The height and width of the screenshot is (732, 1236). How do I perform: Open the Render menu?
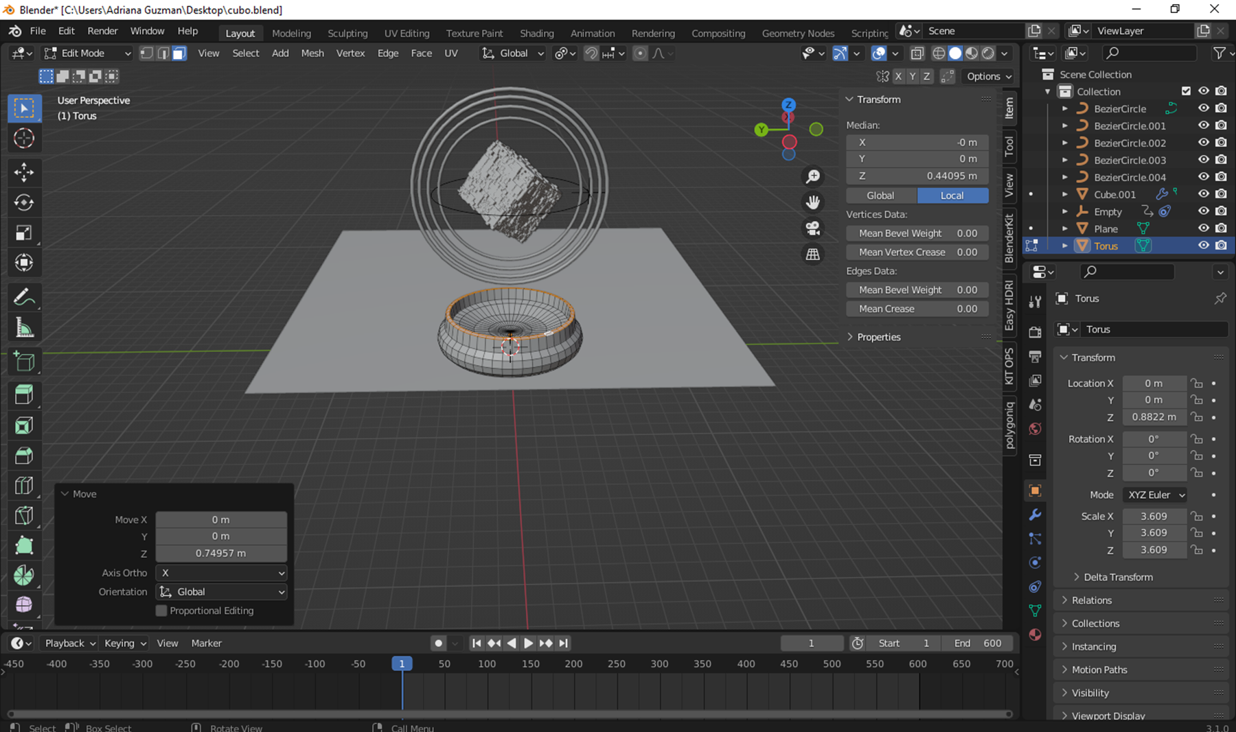[102, 32]
